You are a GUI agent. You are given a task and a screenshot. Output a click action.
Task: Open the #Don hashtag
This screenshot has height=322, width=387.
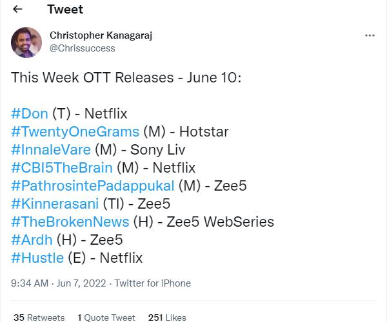pyautogui.click(x=30, y=113)
